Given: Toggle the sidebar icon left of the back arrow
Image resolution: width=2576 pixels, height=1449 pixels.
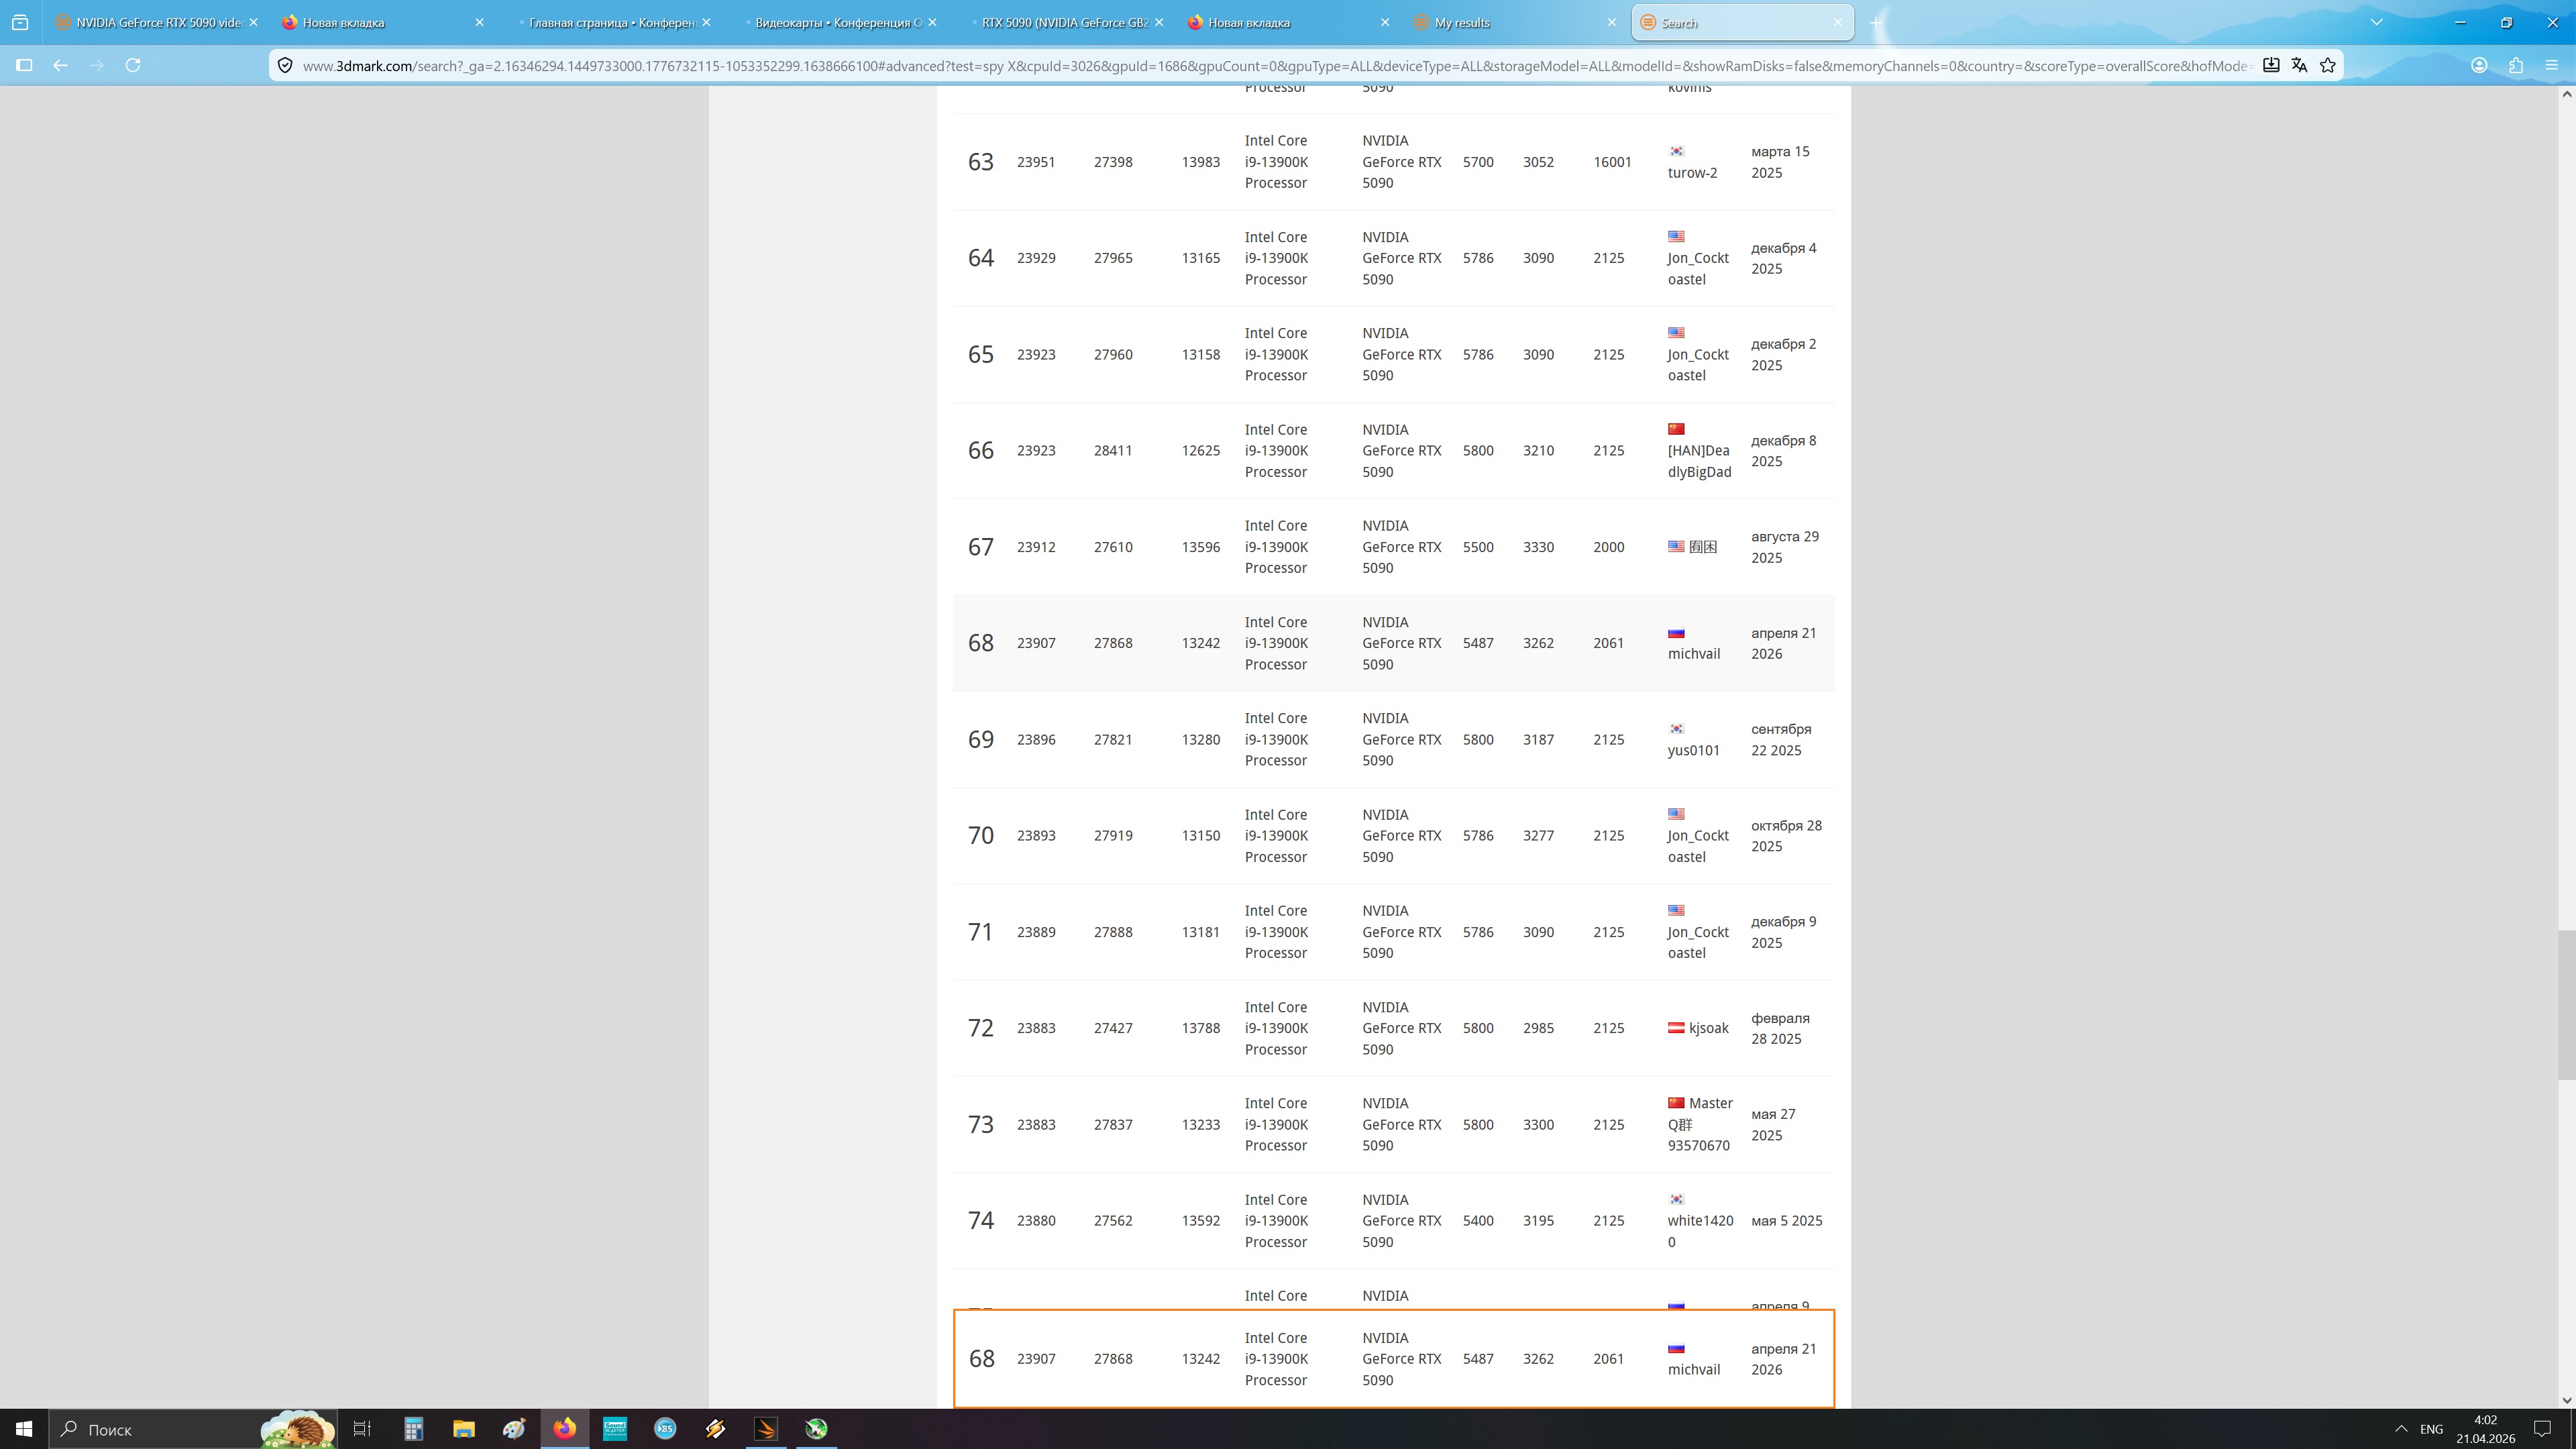Looking at the screenshot, I should tap(24, 65).
